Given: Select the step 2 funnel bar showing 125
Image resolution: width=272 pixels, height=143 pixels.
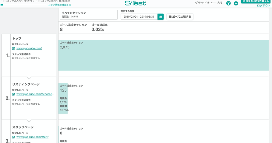Looking at the screenshot, I should click(63, 98).
